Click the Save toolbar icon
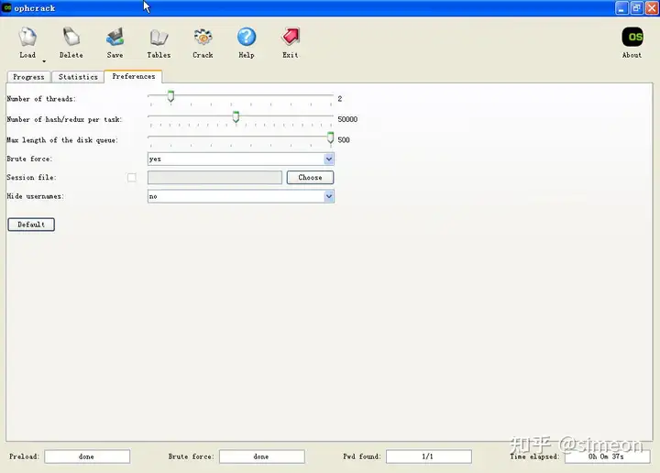The height and width of the screenshot is (473, 660). 115,38
